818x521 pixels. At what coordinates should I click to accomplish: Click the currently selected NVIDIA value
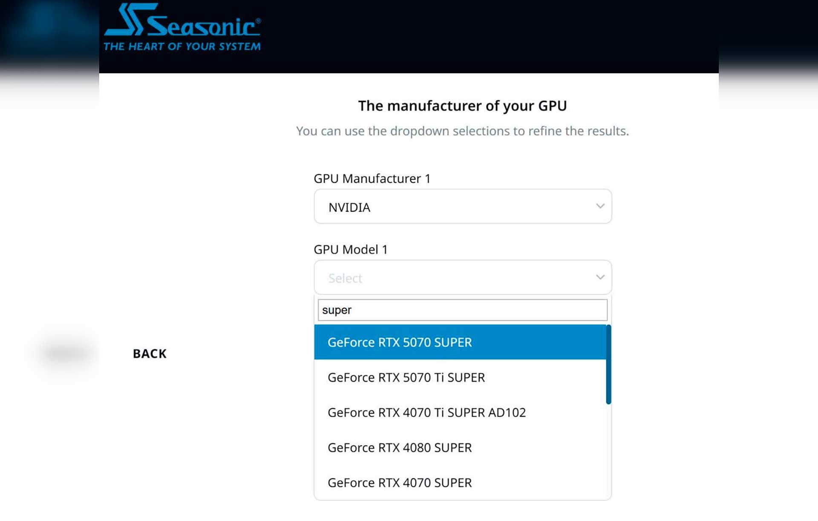tap(349, 207)
